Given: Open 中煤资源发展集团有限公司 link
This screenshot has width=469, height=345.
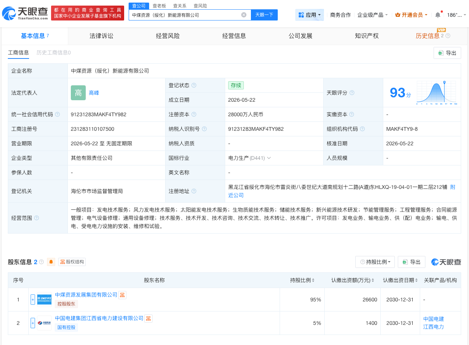Looking at the screenshot, I should [x=86, y=295].
